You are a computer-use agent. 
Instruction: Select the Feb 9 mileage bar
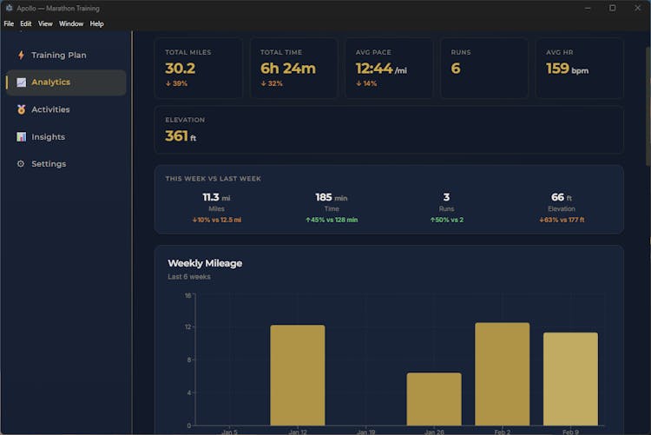pos(570,379)
